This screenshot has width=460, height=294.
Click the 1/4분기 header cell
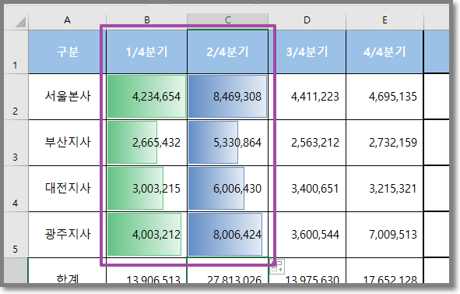pos(146,51)
